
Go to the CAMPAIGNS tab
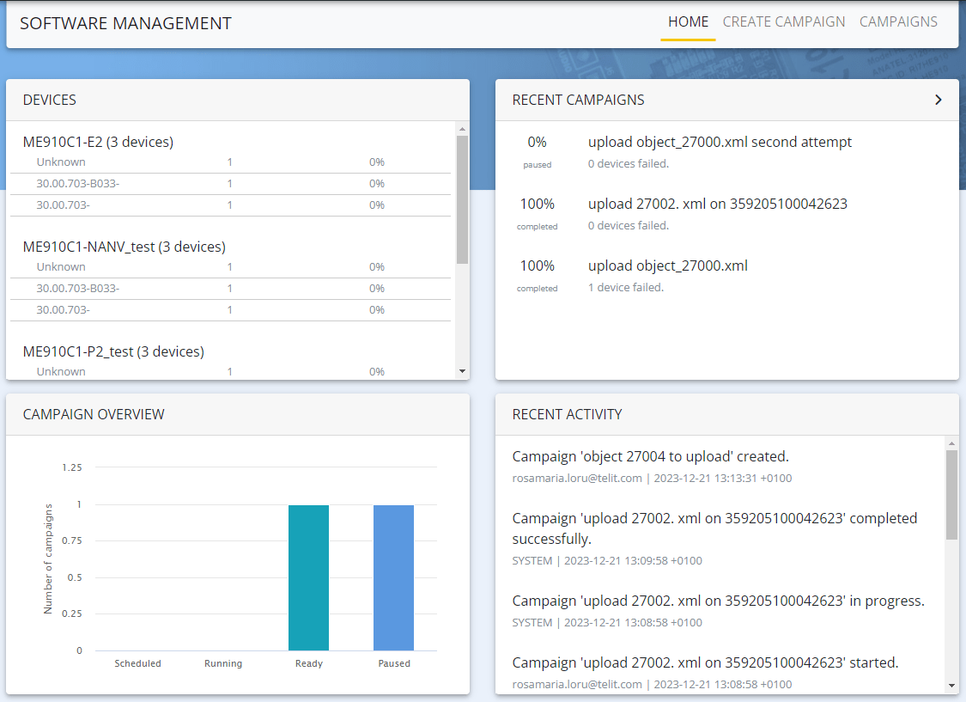pyautogui.click(x=898, y=22)
